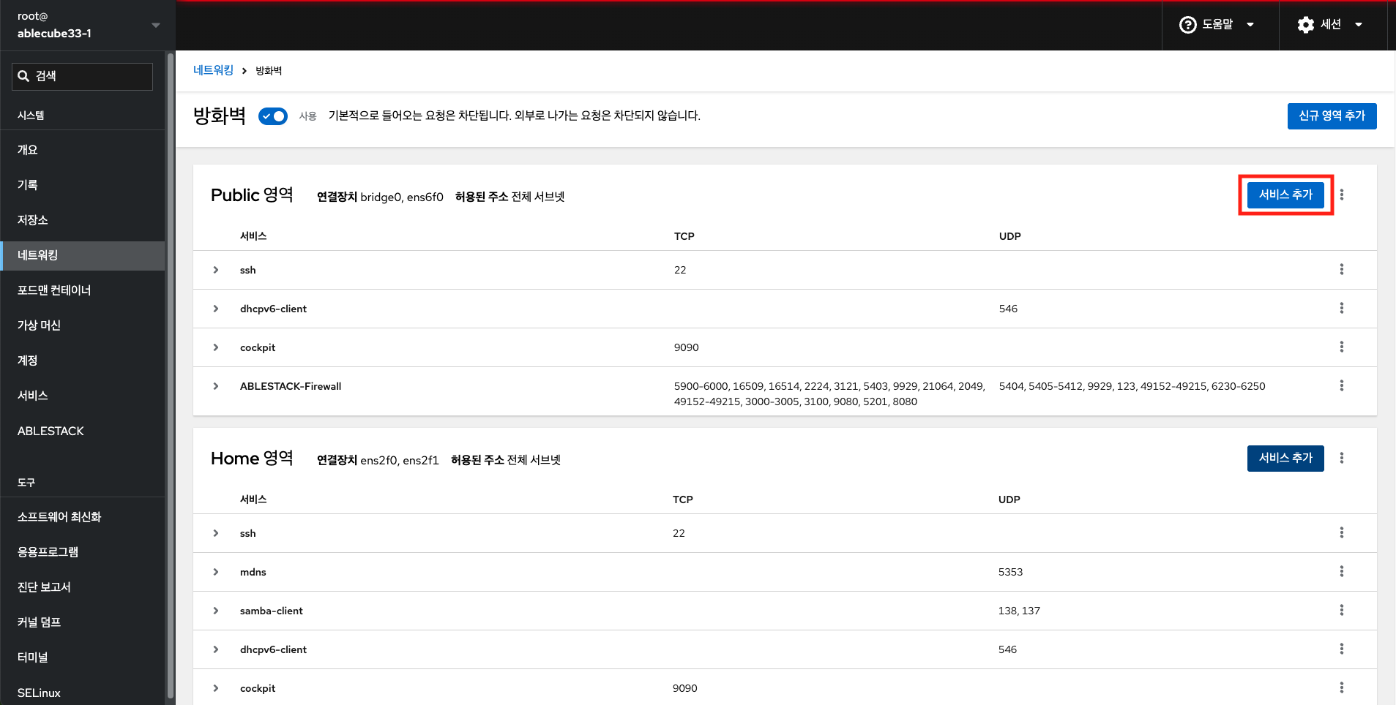Open kebab menu for Home dhcpv6-client row
Viewport: 1396px width, 705px height.
click(1341, 649)
